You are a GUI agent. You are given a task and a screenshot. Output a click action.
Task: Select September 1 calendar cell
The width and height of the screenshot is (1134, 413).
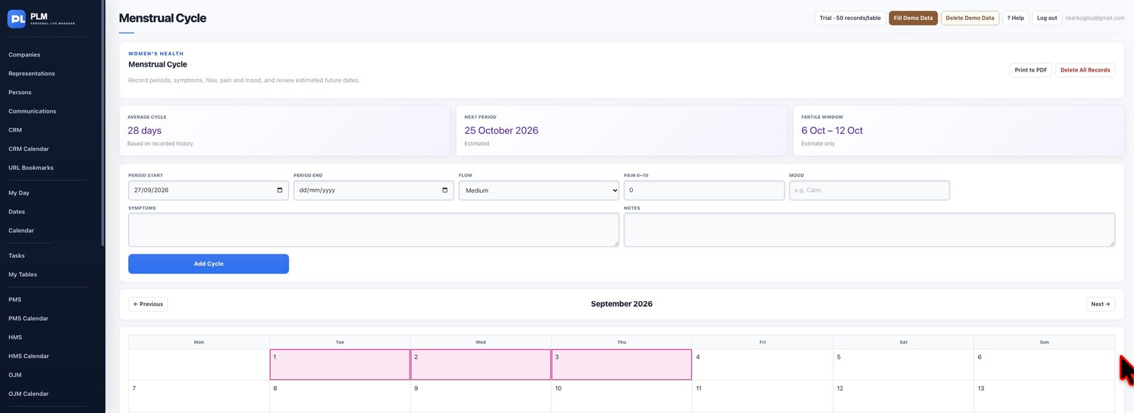[x=339, y=365]
